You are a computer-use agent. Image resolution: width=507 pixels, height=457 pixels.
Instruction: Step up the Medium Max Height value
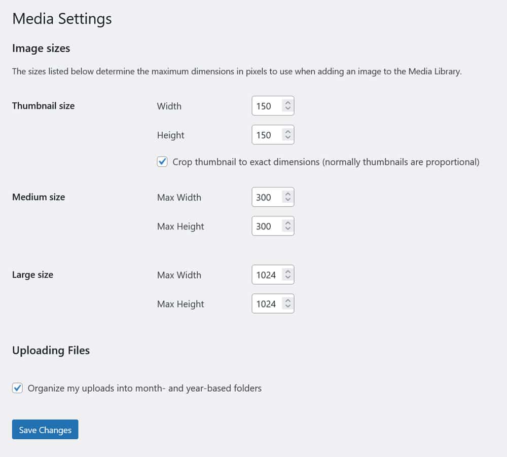click(x=288, y=223)
